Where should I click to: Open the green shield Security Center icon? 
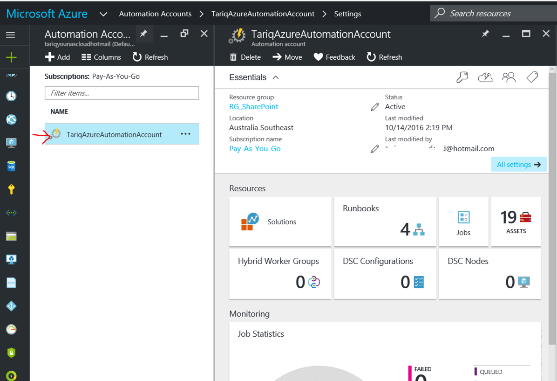coord(11,353)
